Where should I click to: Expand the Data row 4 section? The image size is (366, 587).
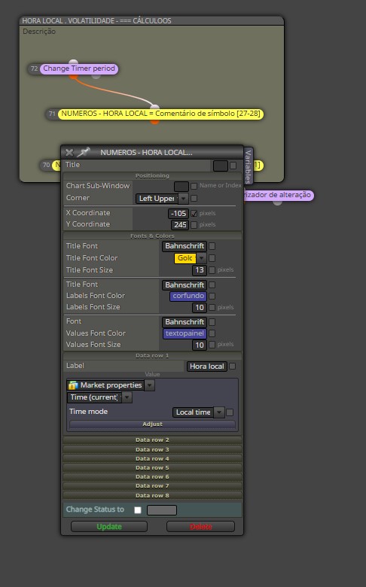(152, 458)
